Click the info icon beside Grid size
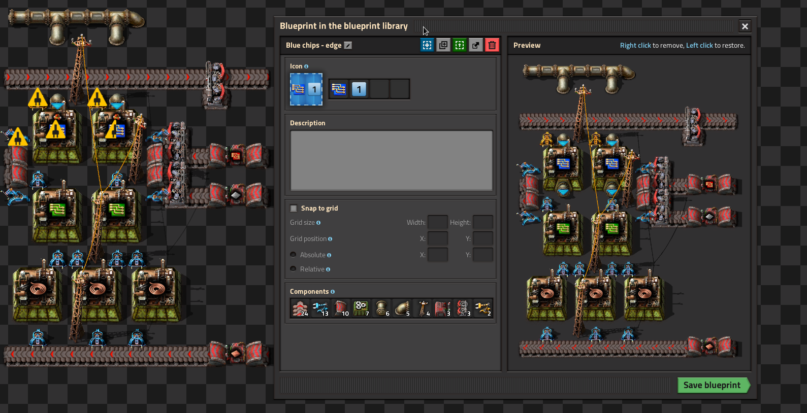Screen dimensions: 807x413 [318, 223]
